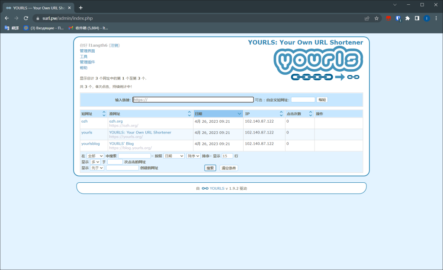Open the Bitwarden extension icon
443x270 pixels.
[398, 18]
